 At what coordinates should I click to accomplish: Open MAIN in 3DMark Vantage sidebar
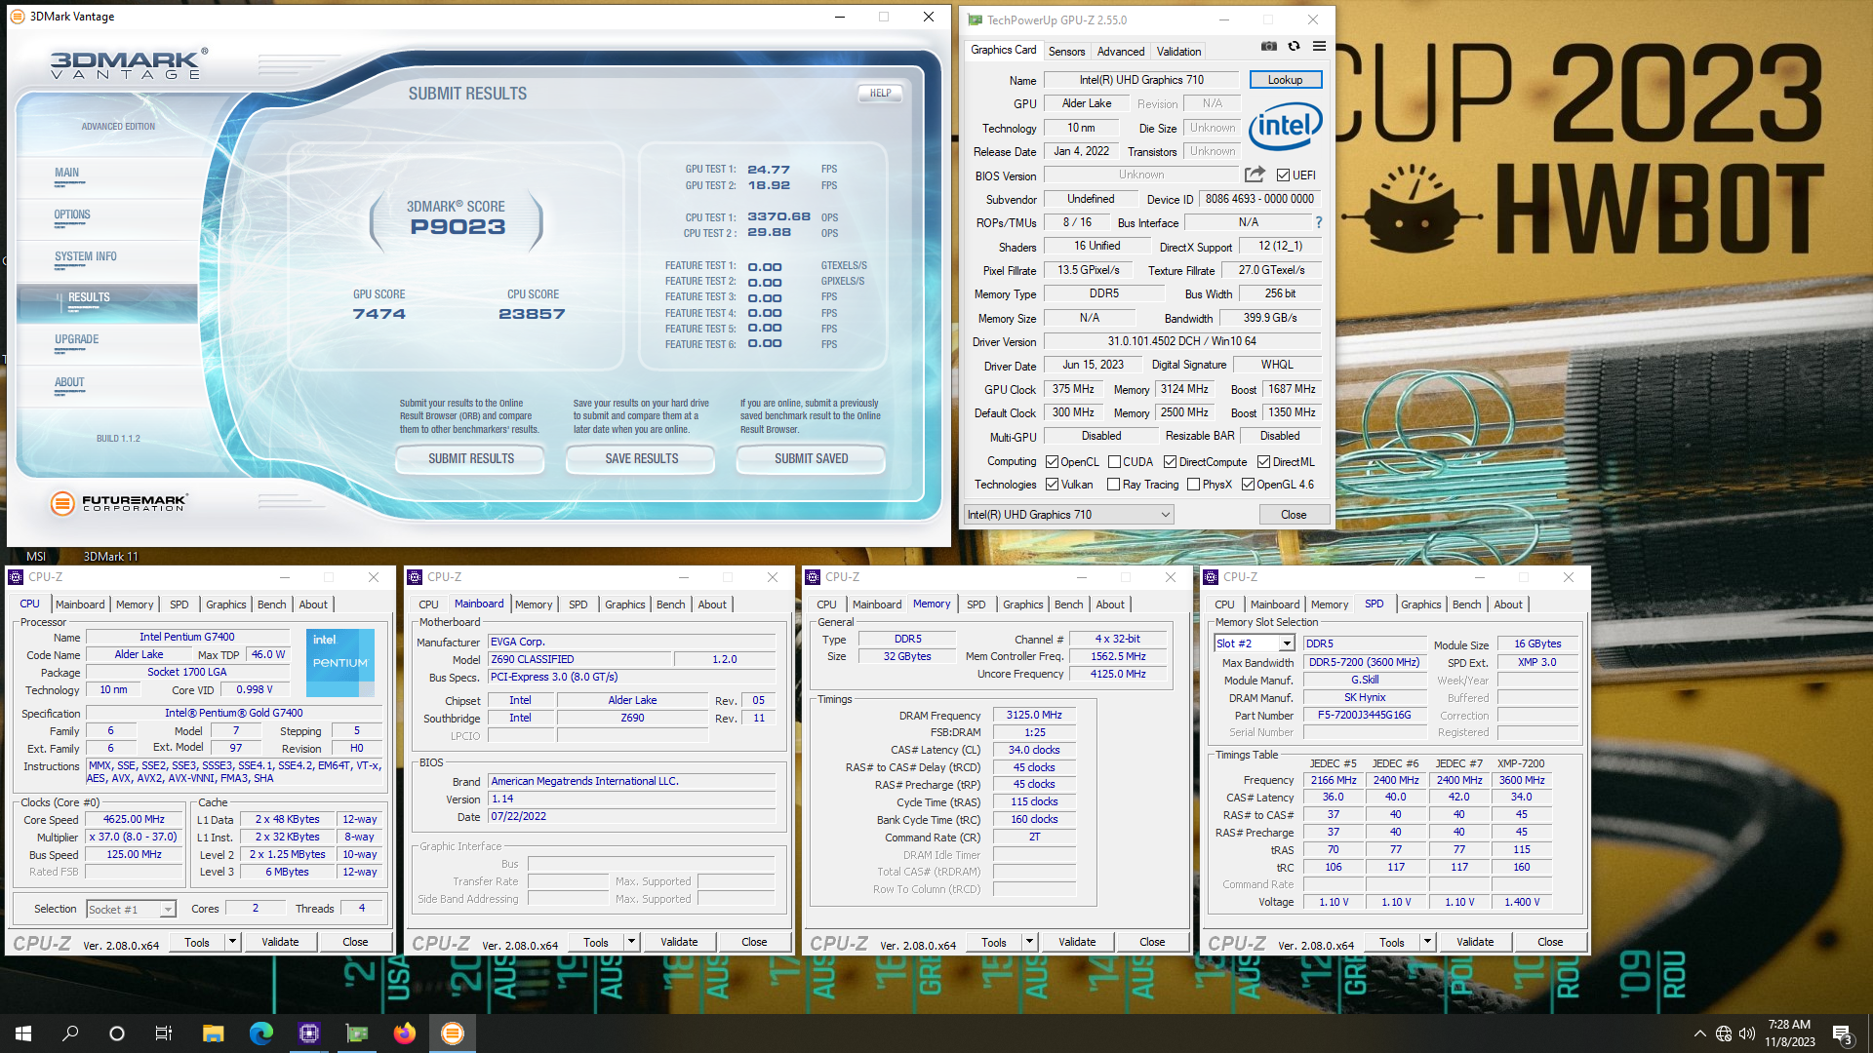67,173
